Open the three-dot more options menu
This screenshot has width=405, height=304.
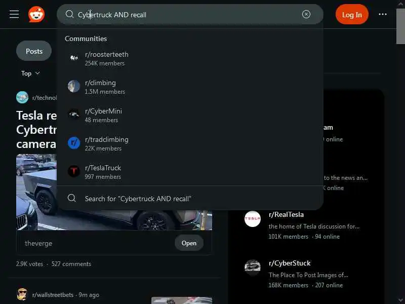383,14
